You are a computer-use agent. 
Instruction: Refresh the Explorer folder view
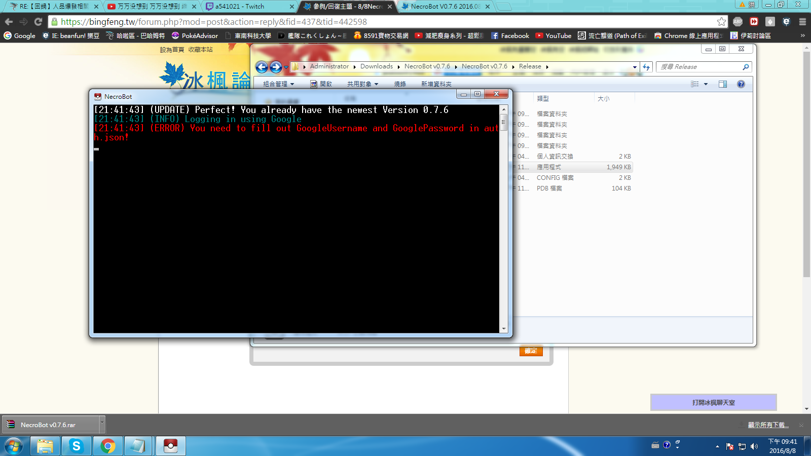coord(646,67)
